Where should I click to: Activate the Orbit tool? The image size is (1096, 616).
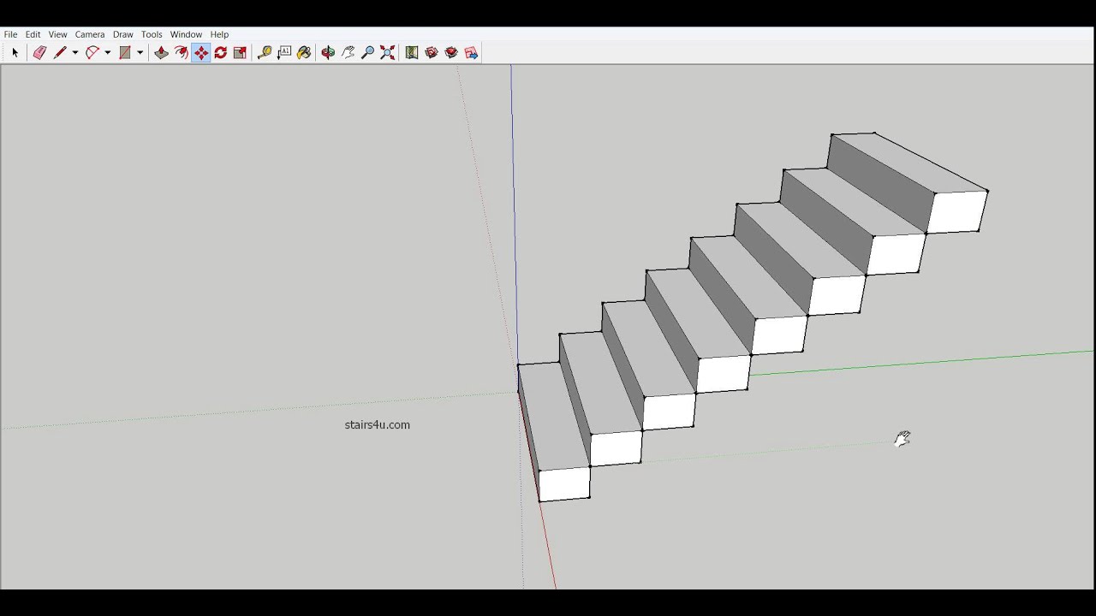328,52
